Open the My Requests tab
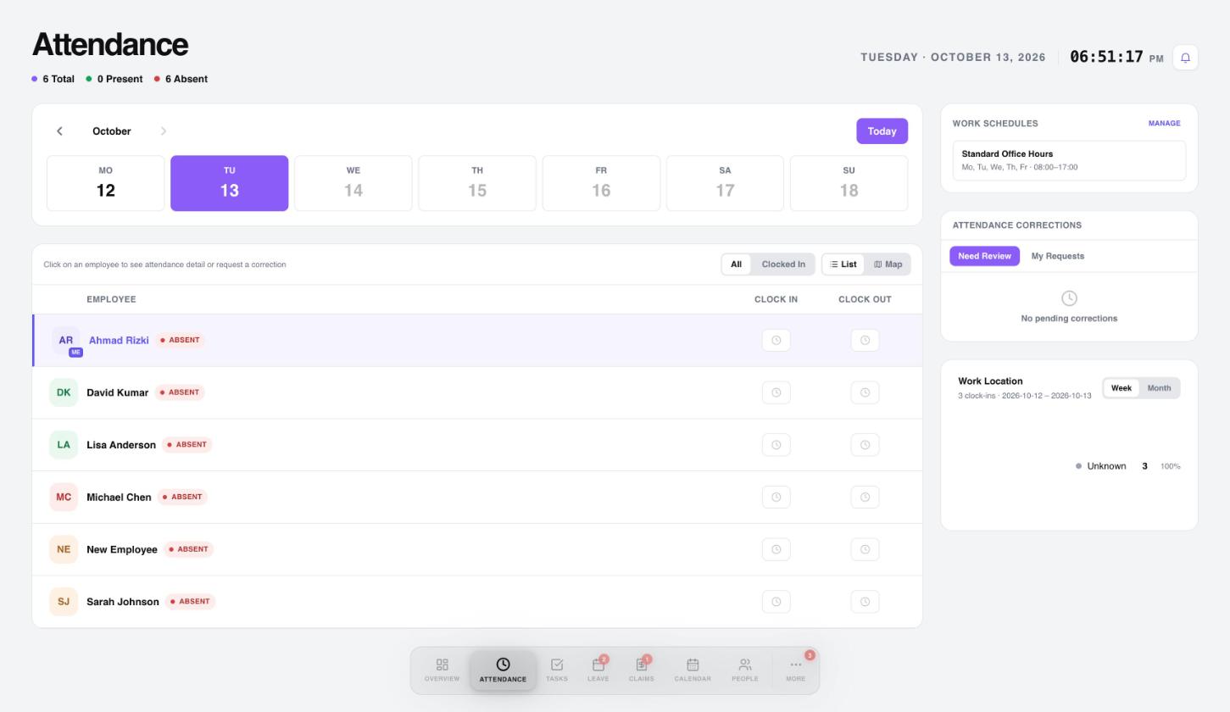This screenshot has width=1230, height=712. [1057, 256]
